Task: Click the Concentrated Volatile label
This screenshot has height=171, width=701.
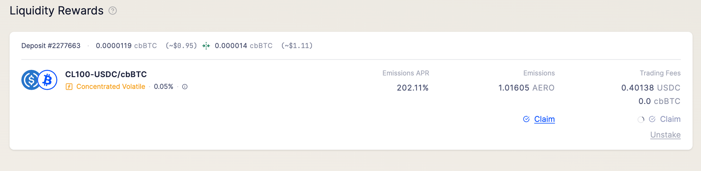Action: pos(111,87)
